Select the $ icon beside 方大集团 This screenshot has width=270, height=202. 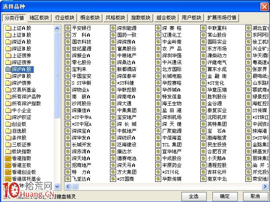pos(113,172)
